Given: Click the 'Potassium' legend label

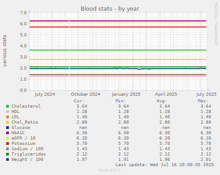Looking at the screenshot, I should click(x=23, y=144).
